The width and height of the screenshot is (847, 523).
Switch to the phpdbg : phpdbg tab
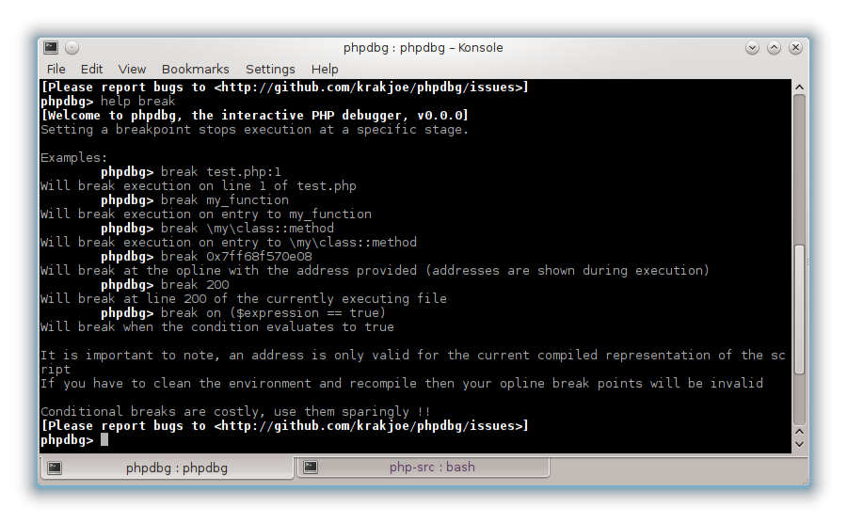coord(176,468)
